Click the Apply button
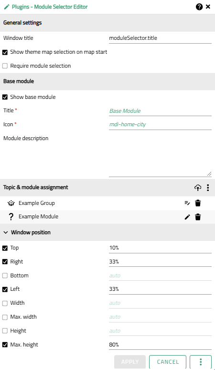 click(x=130, y=362)
